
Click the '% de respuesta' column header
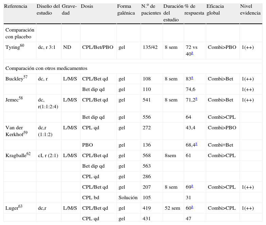194,10
